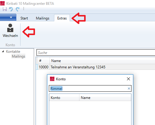
Task: Switch to the Mailings ribbon tab
Action: (43, 18)
